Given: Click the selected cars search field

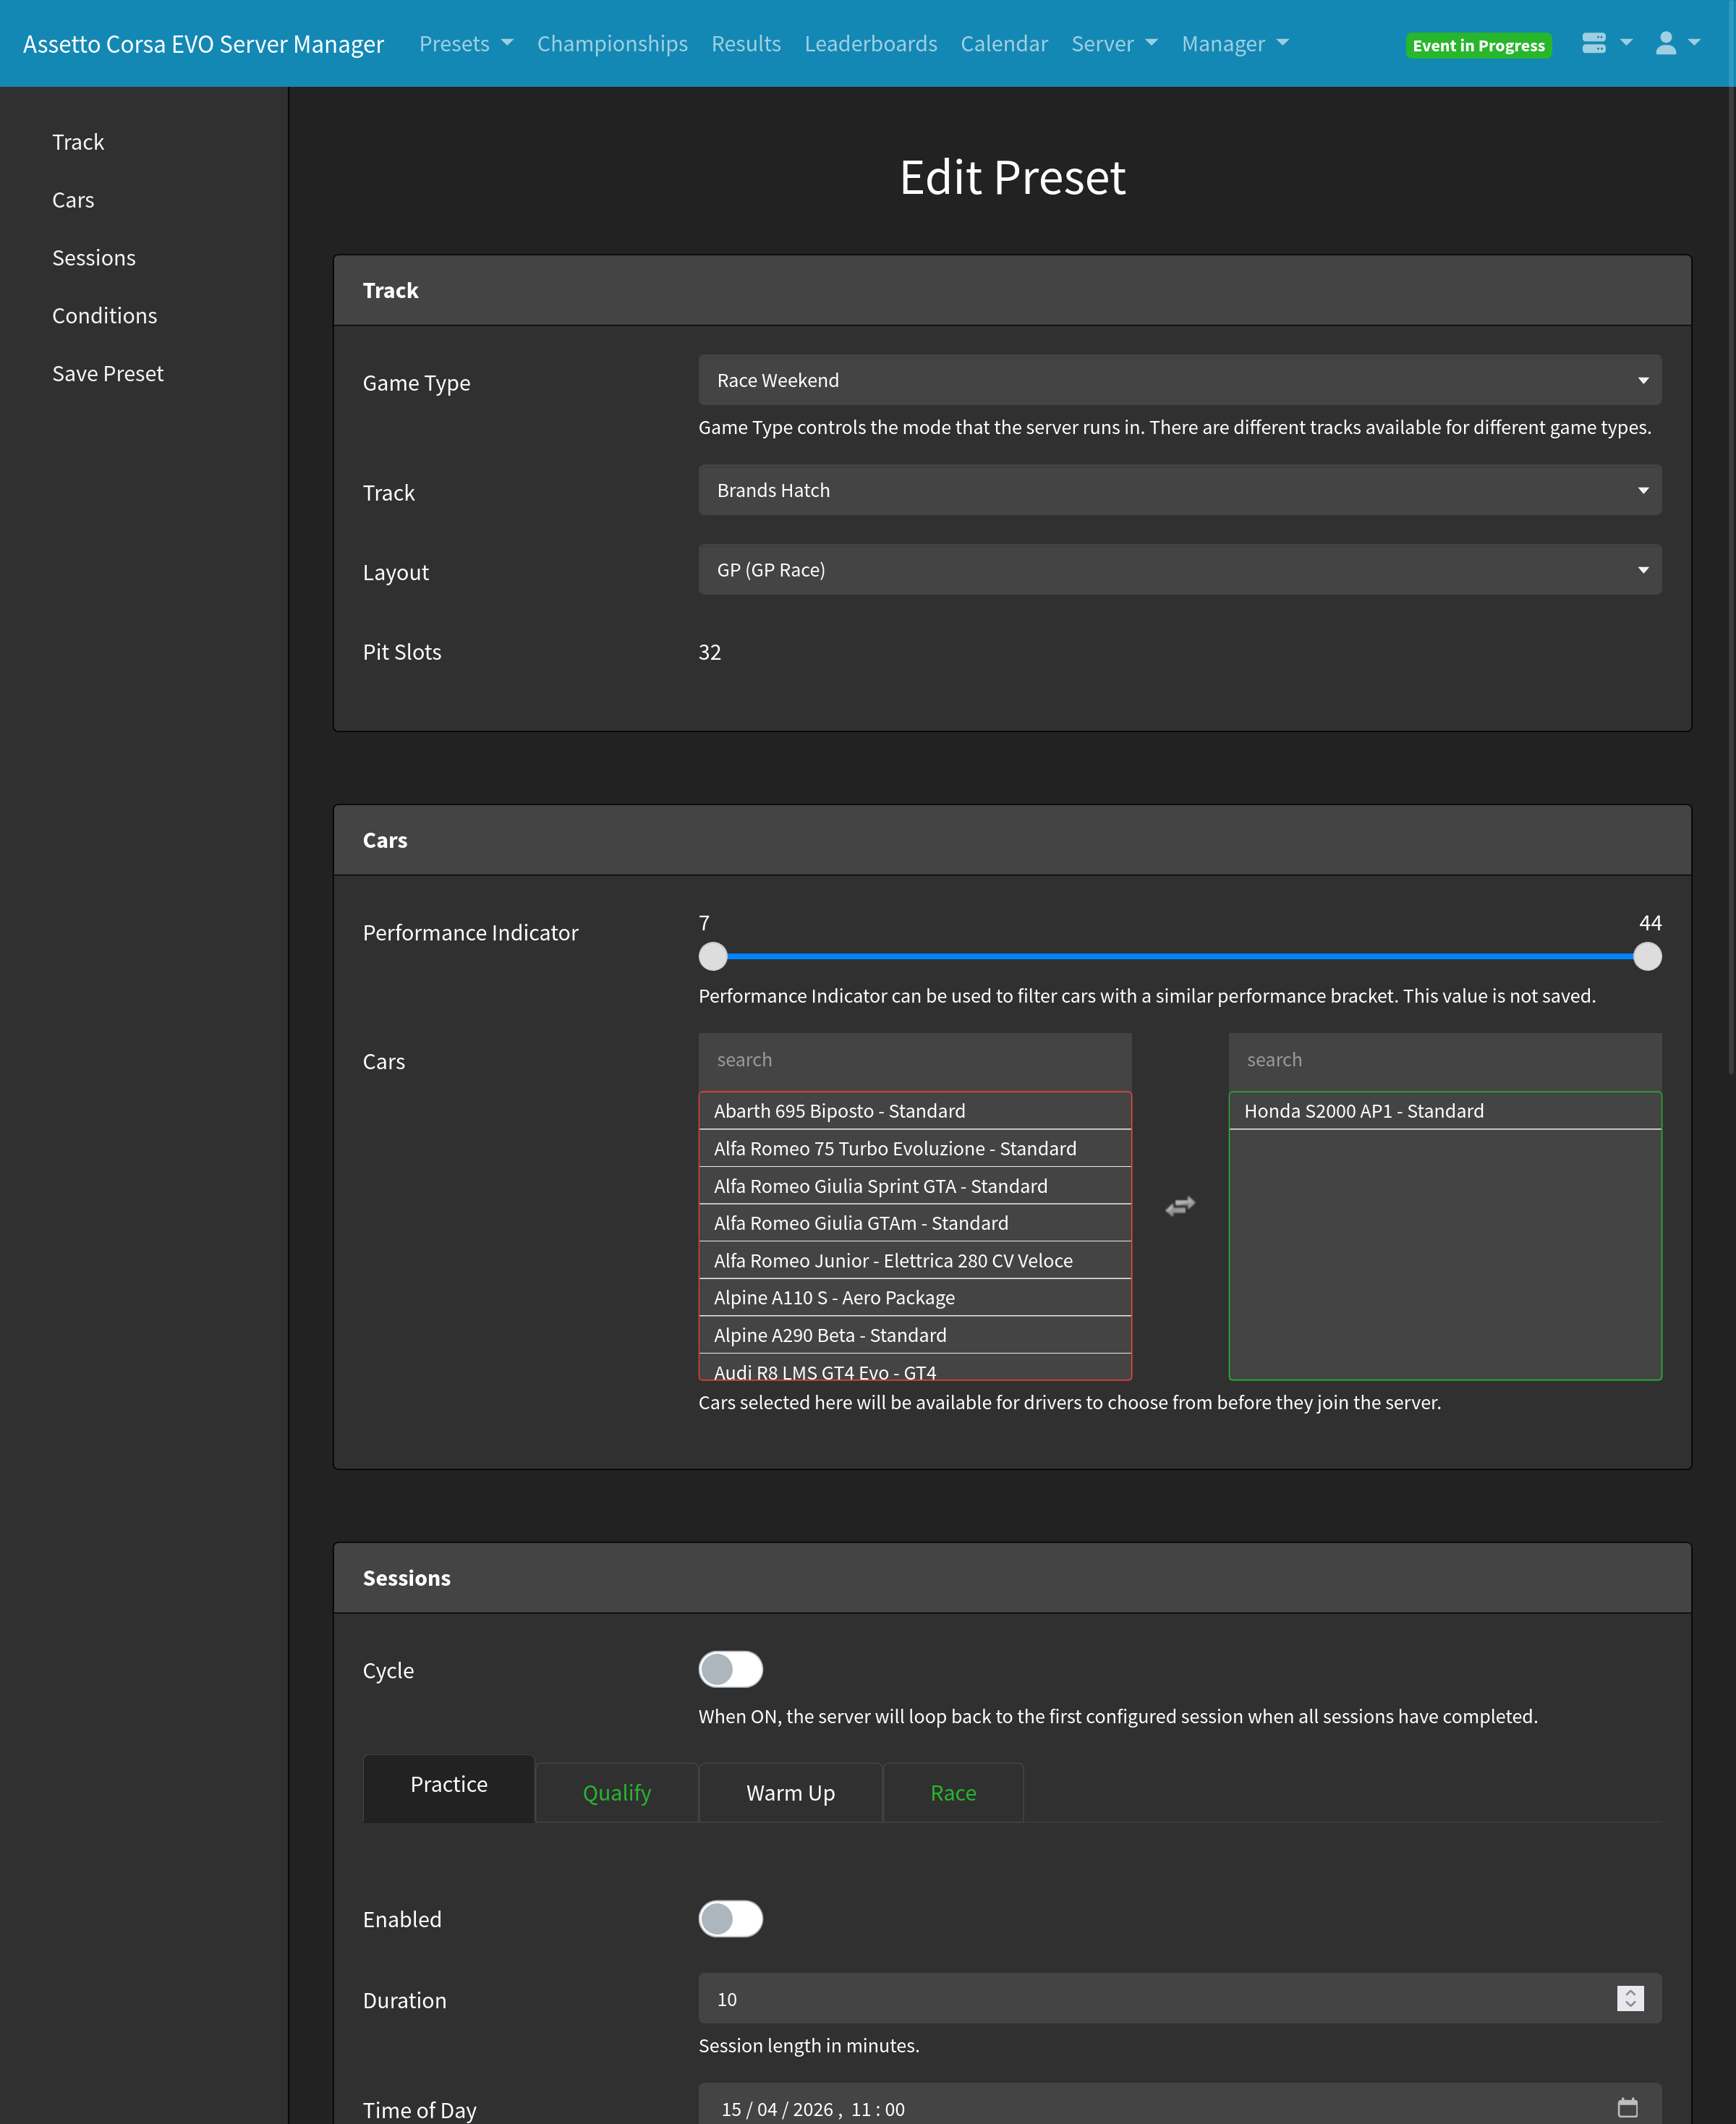Looking at the screenshot, I should click(x=1445, y=1060).
